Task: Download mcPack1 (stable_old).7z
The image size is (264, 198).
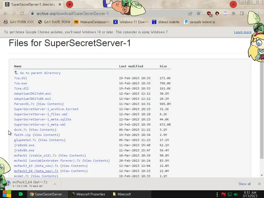Action: (35, 155)
